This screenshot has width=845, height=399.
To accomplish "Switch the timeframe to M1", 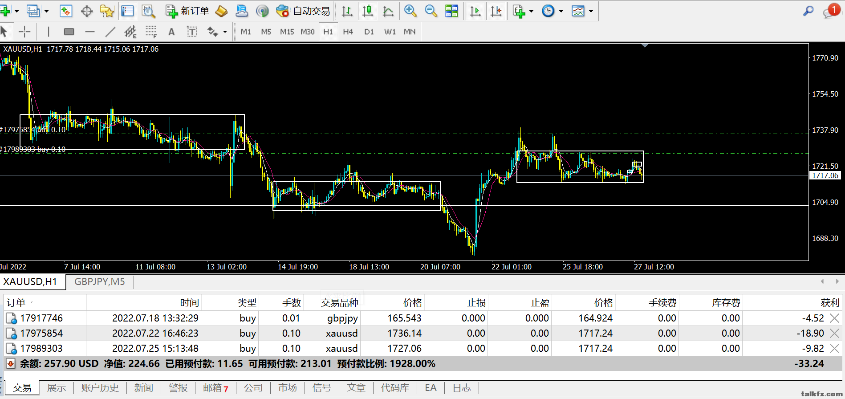I will coord(246,32).
